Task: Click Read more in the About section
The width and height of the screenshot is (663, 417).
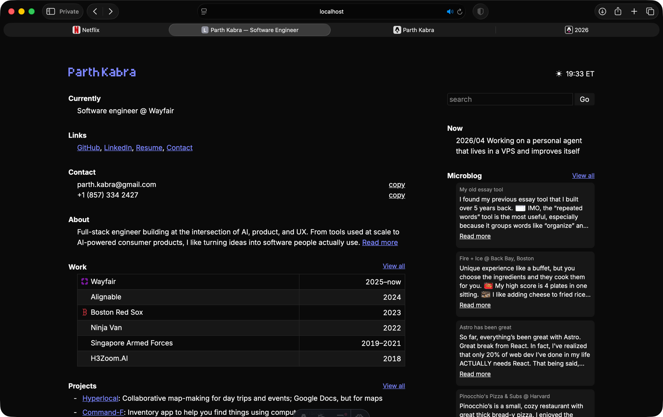Action: pos(380,242)
